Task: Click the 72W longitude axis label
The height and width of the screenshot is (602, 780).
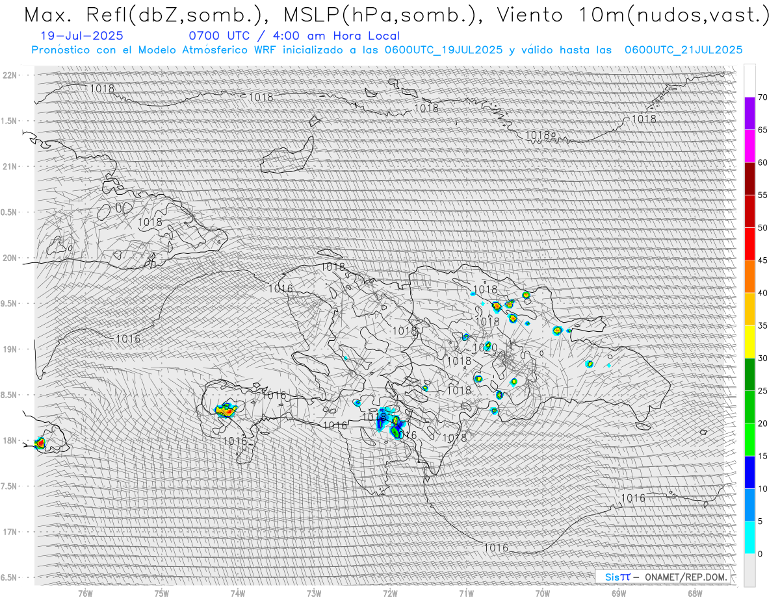Action: 390,594
